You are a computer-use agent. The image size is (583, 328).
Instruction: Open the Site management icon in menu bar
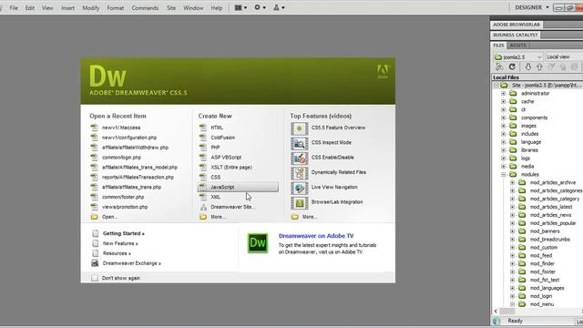pyautogui.click(x=279, y=7)
